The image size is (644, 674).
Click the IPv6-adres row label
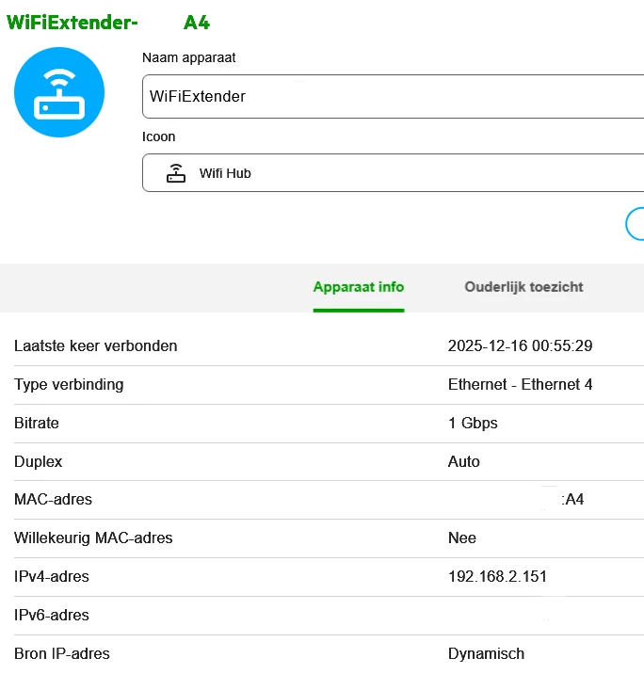coord(52,615)
